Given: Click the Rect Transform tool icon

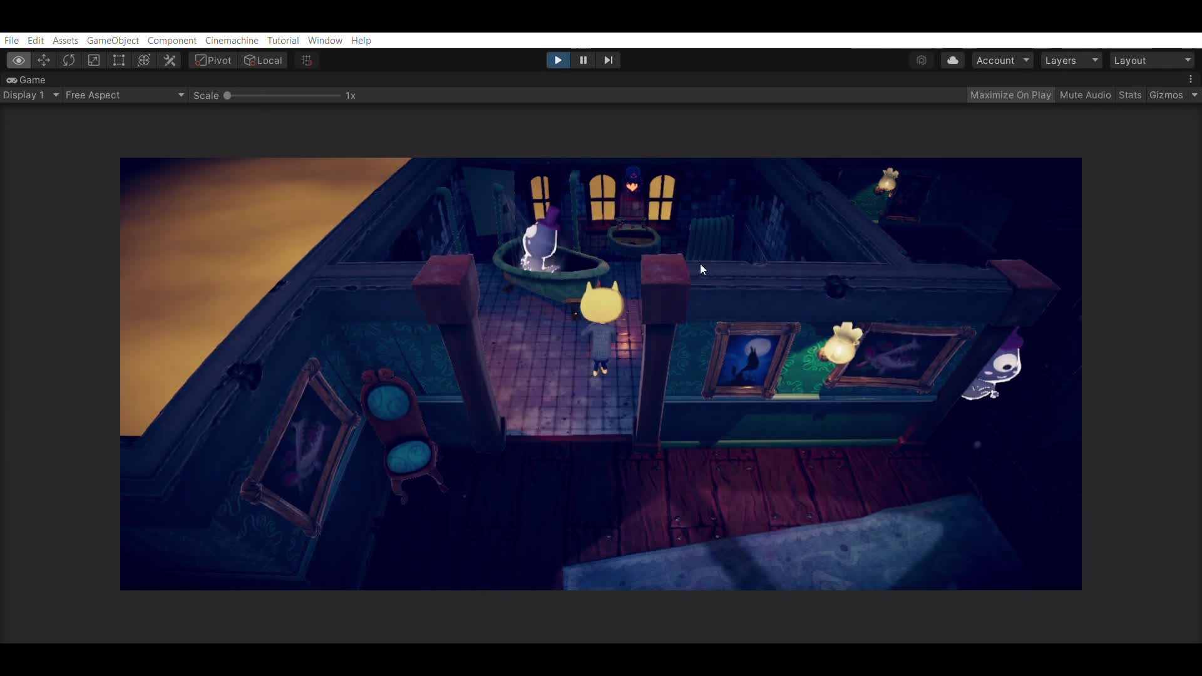Looking at the screenshot, I should (x=119, y=59).
